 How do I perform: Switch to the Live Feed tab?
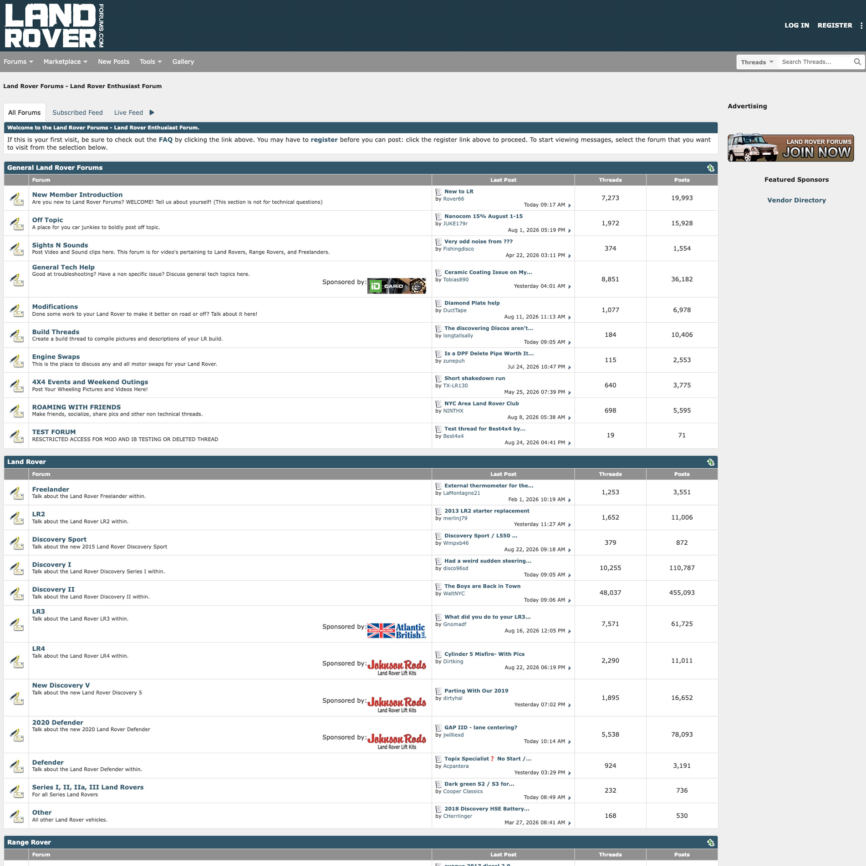point(128,112)
